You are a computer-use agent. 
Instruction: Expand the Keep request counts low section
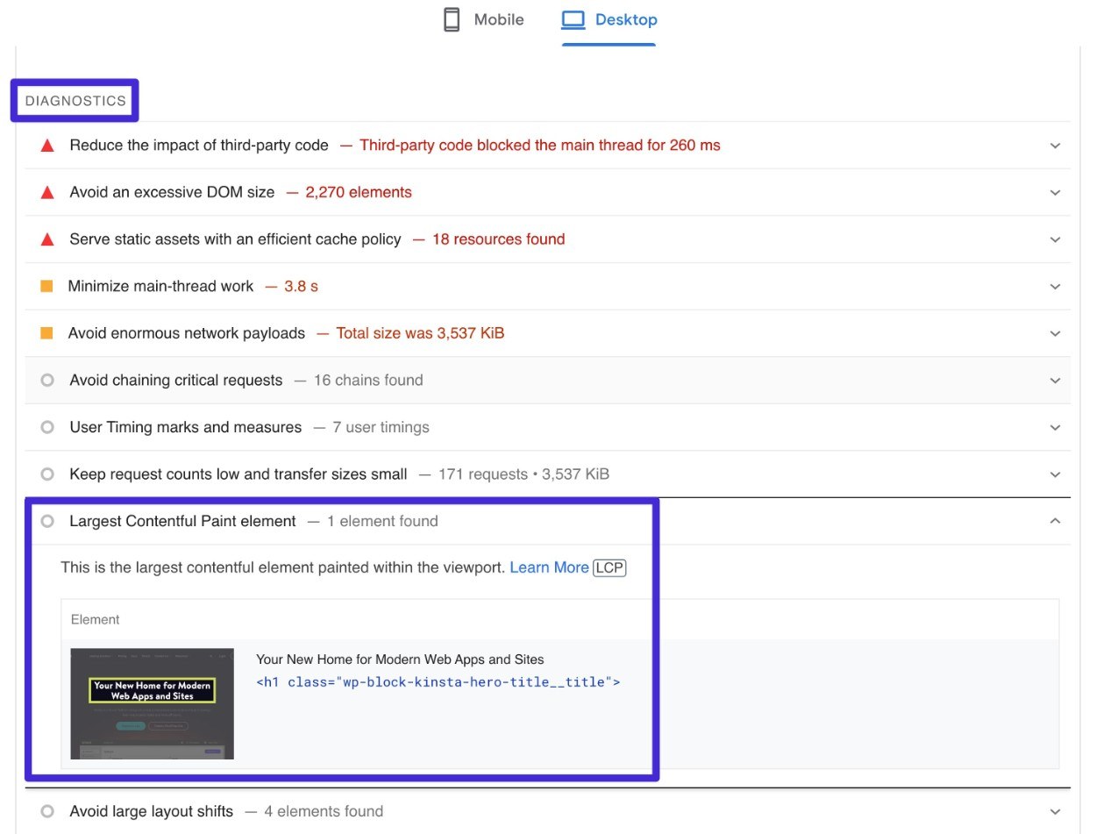click(1056, 474)
